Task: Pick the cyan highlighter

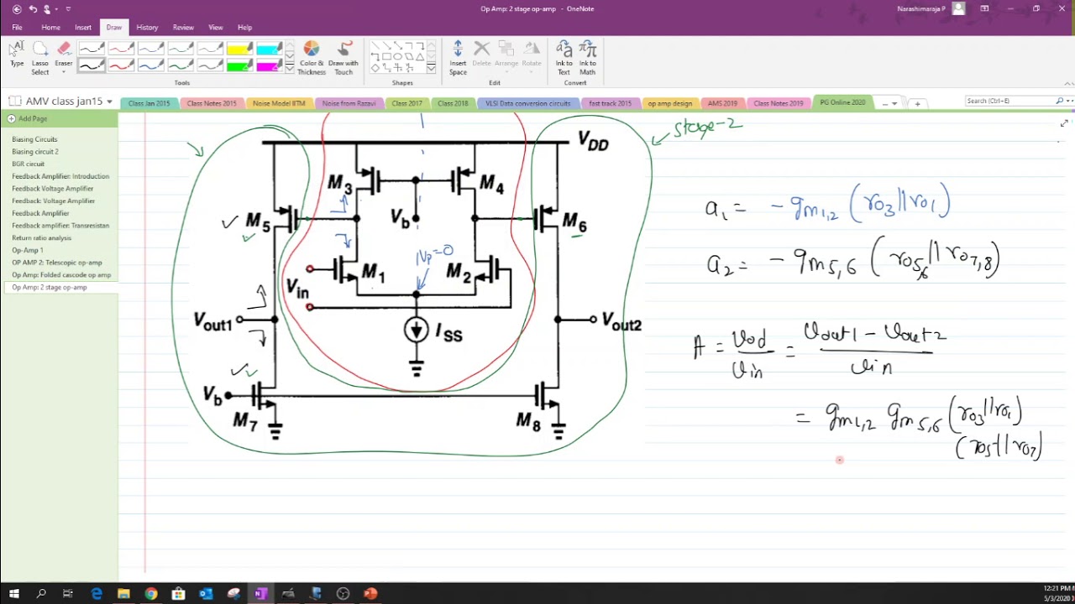Action: (x=269, y=49)
